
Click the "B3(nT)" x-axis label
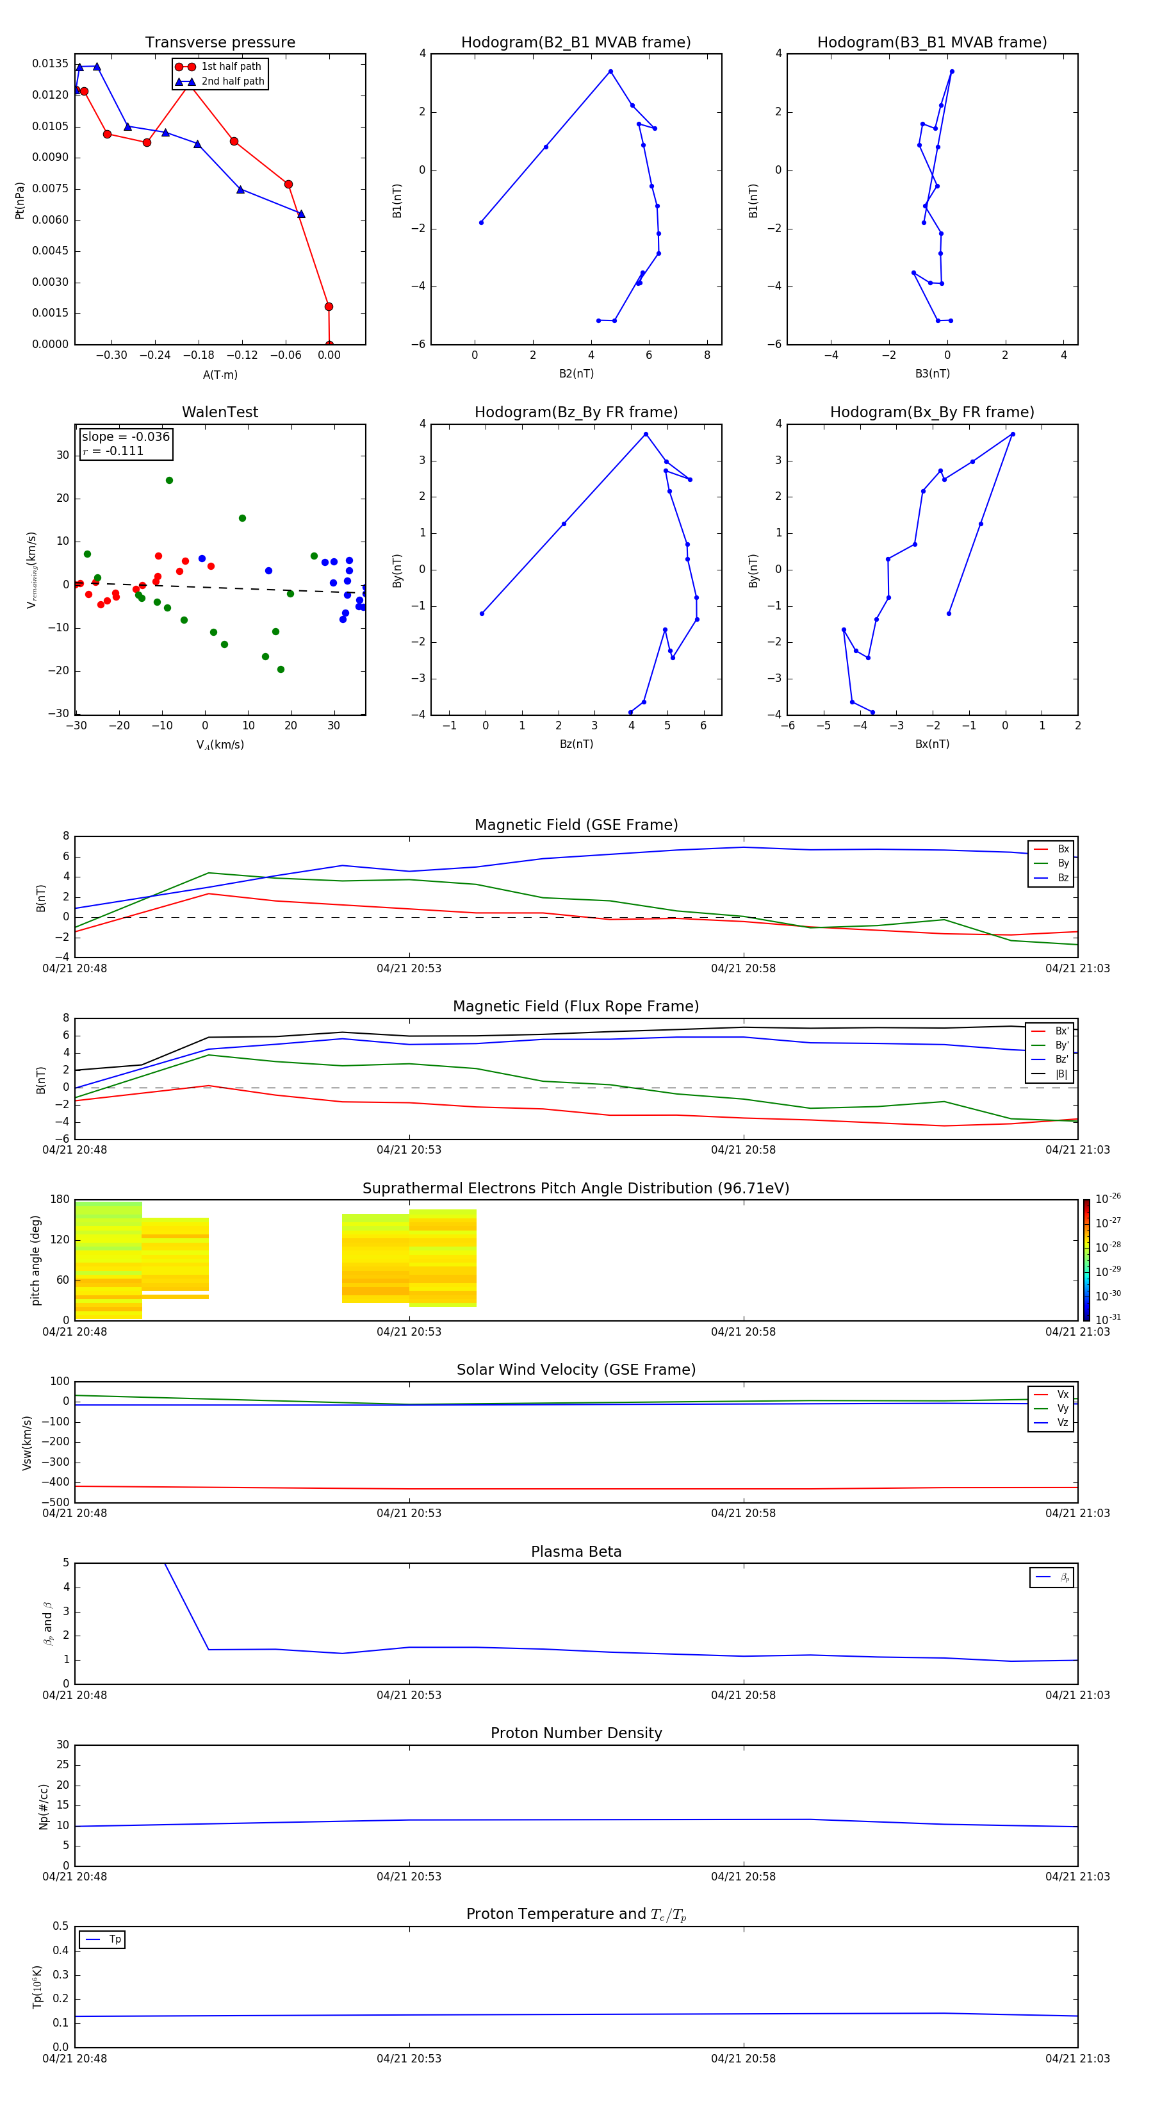932,374
